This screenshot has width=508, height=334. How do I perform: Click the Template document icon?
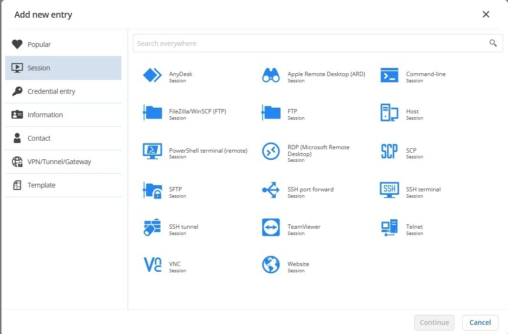17,185
